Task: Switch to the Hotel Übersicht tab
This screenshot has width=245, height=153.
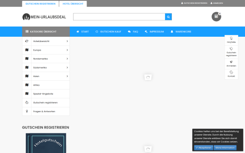Action: [73, 4]
